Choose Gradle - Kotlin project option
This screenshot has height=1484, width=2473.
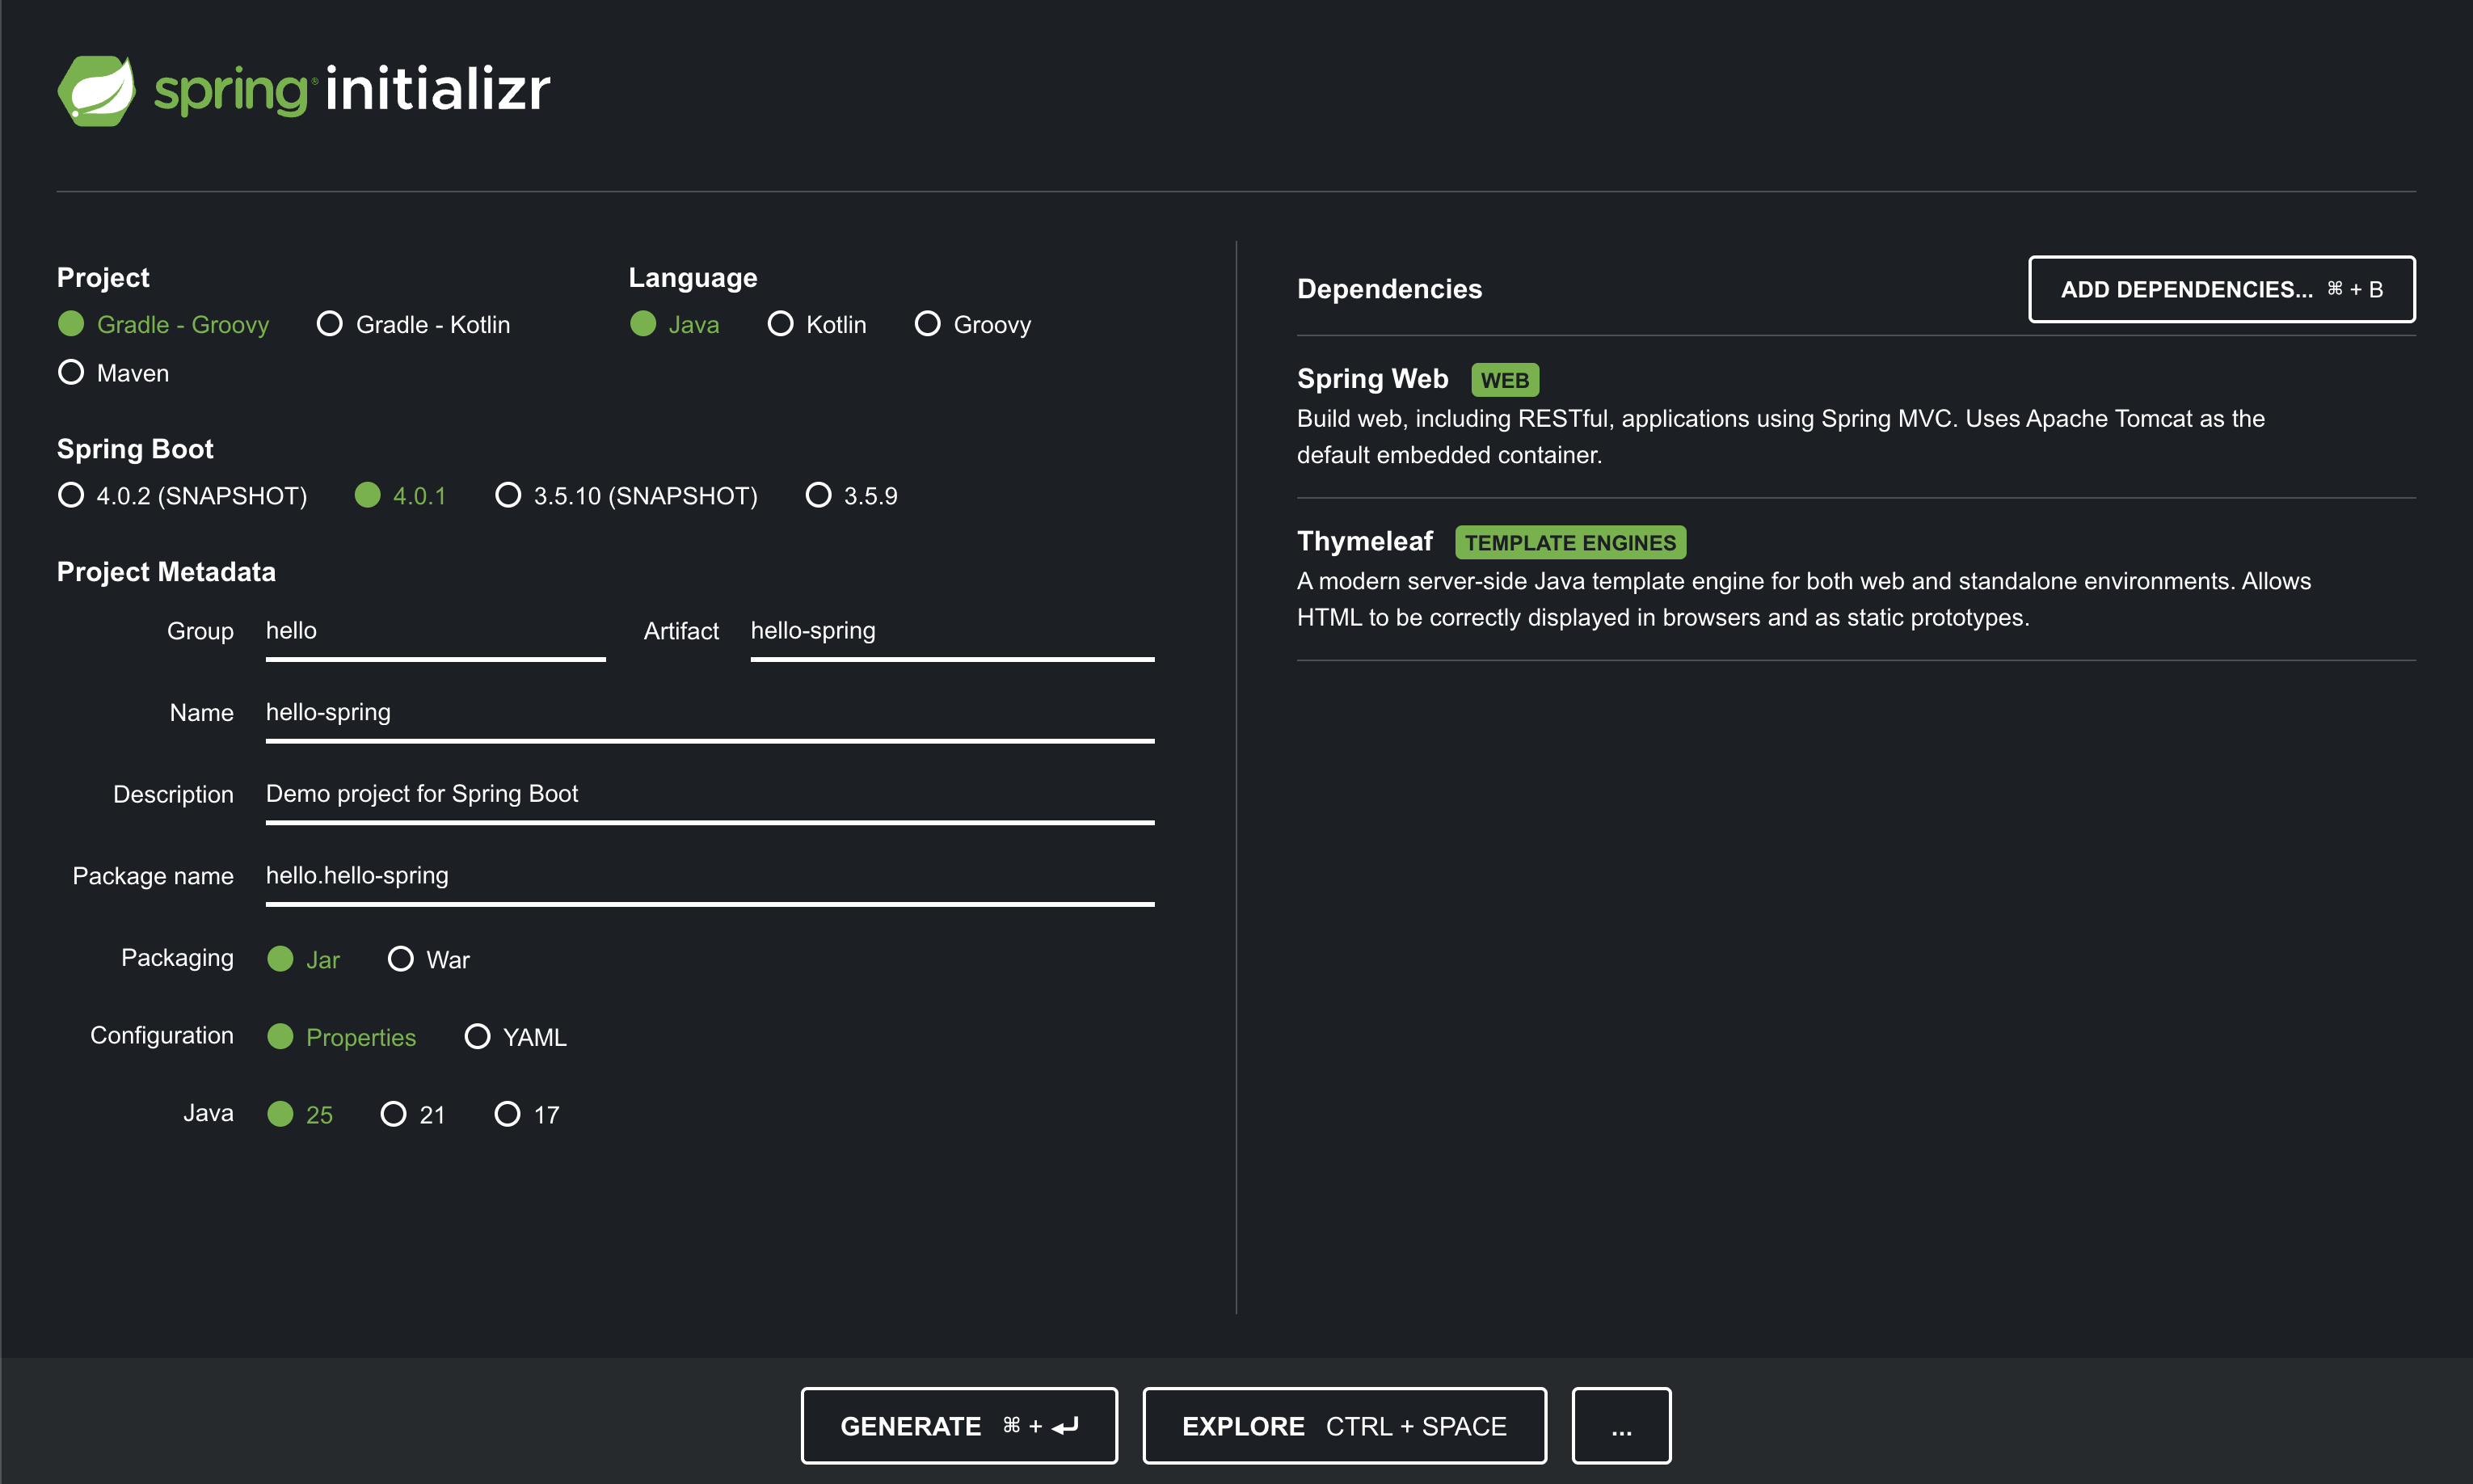(330, 324)
